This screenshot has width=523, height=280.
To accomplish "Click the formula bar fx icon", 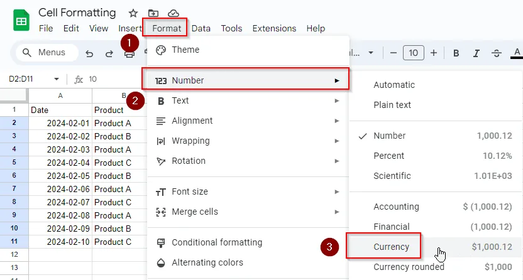I will pyautogui.click(x=79, y=79).
